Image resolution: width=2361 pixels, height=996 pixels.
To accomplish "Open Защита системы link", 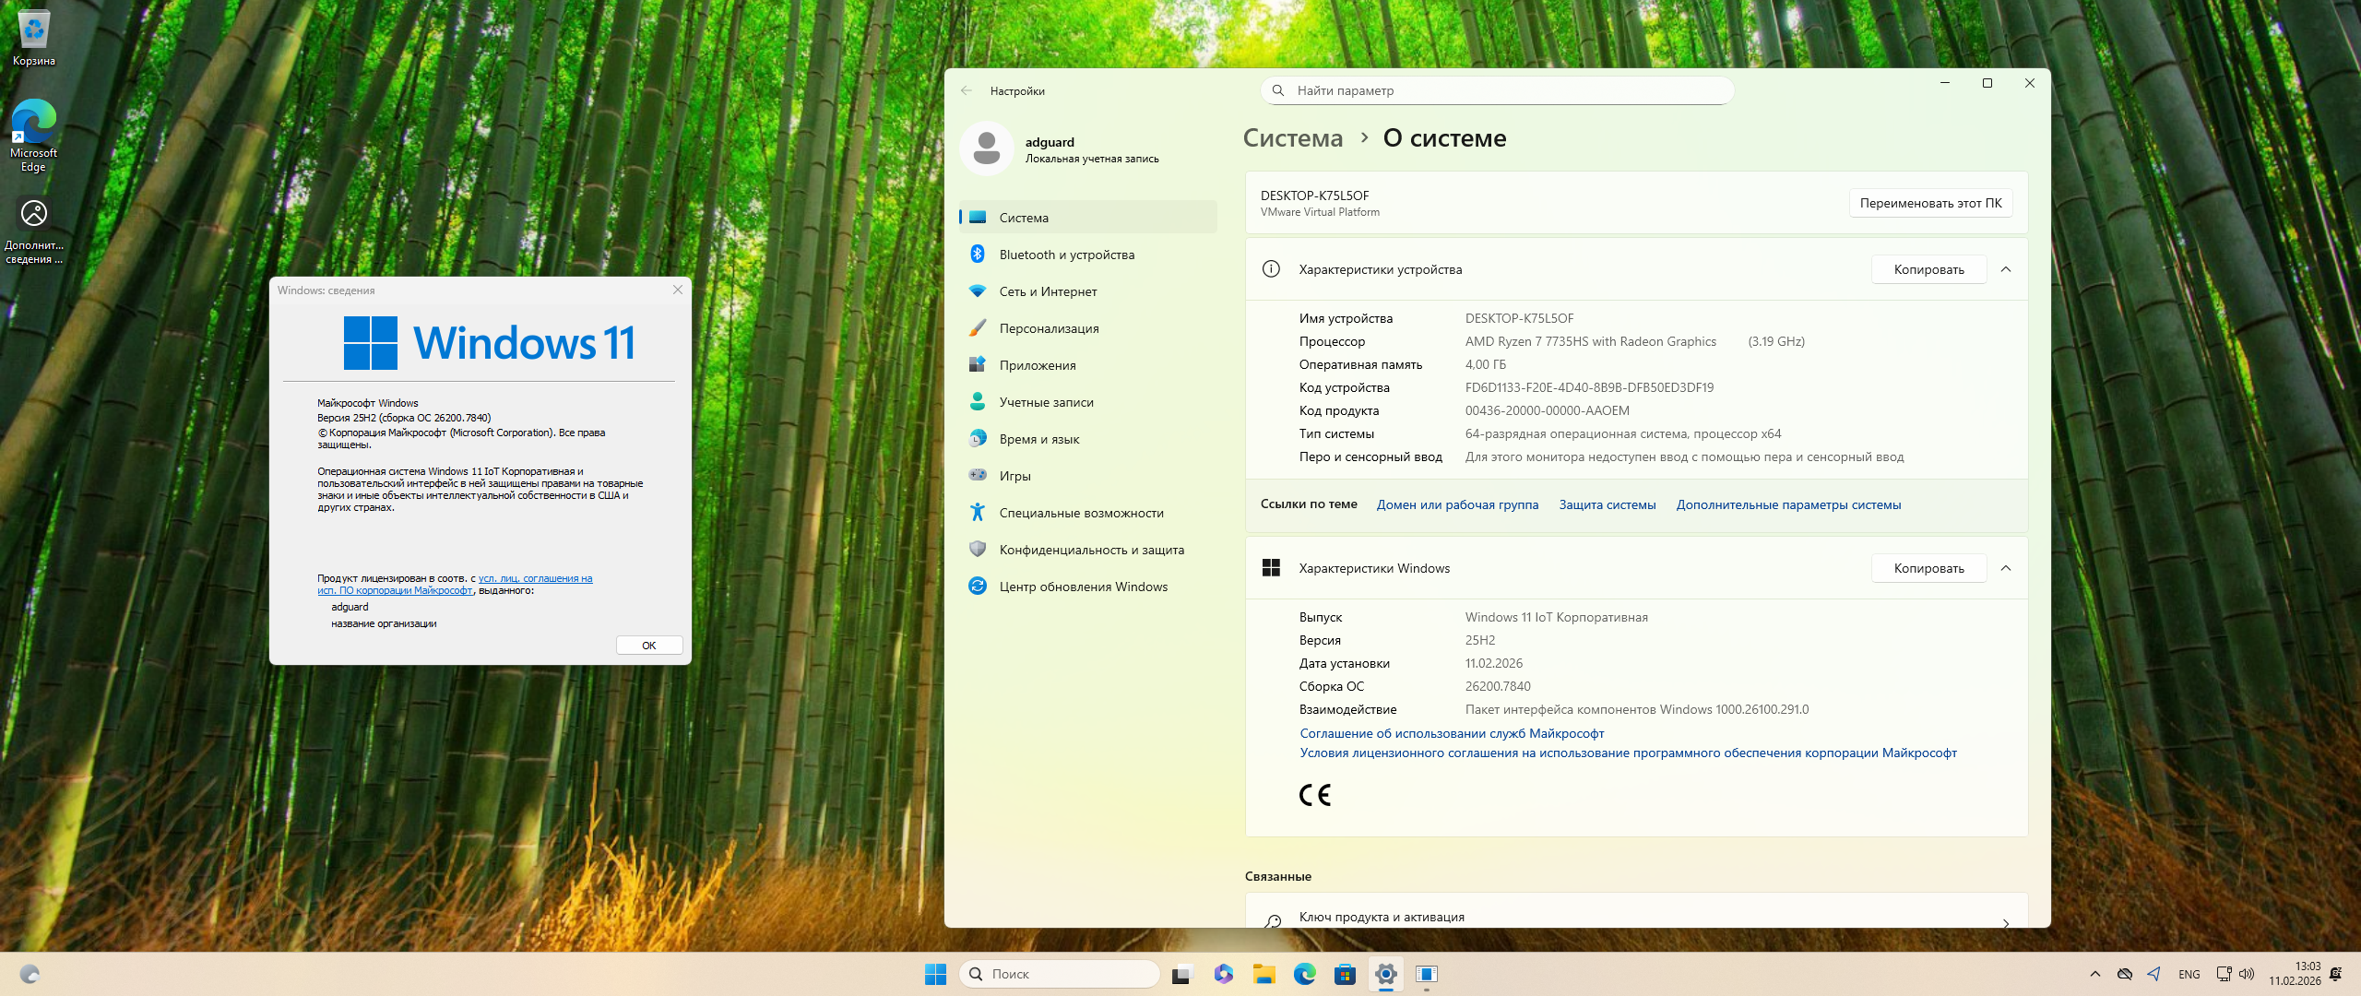I will [1607, 504].
